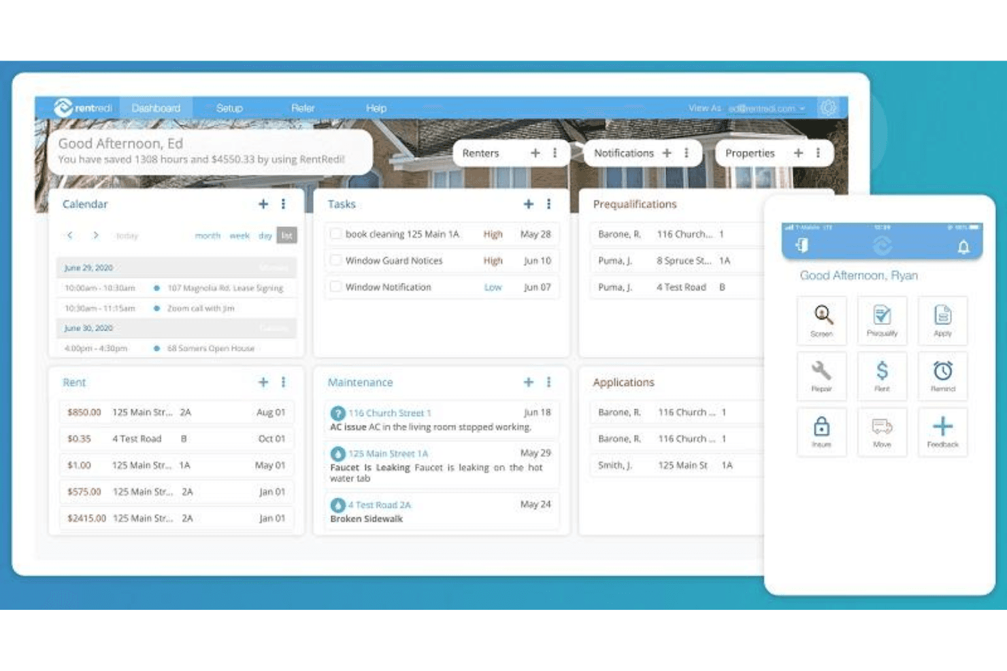The width and height of the screenshot is (1007, 671).
Task: Check the Window Guard Notices task
Action: (x=335, y=260)
